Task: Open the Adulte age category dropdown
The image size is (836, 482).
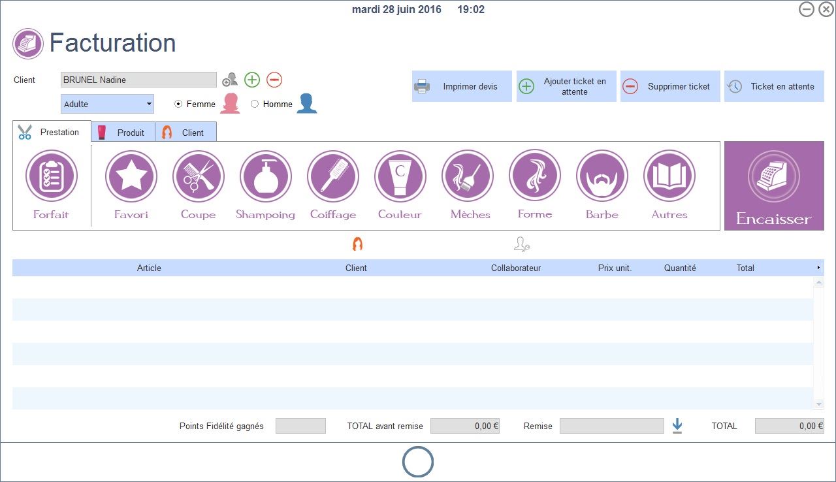Action: click(107, 104)
